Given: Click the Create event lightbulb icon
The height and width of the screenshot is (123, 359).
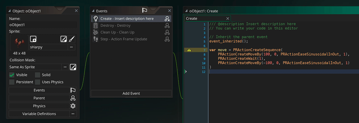Looking at the screenshot, I should 96,19.
